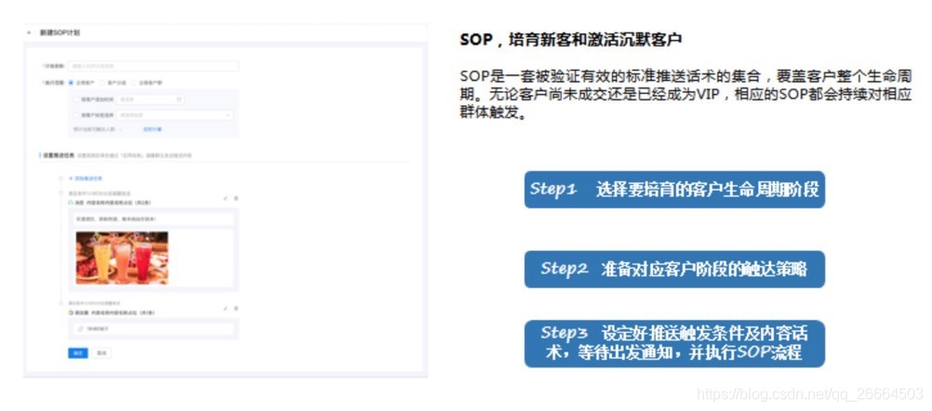Click the drinks image thumbnail
This screenshot has height=411, width=932.
click(x=122, y=258)
